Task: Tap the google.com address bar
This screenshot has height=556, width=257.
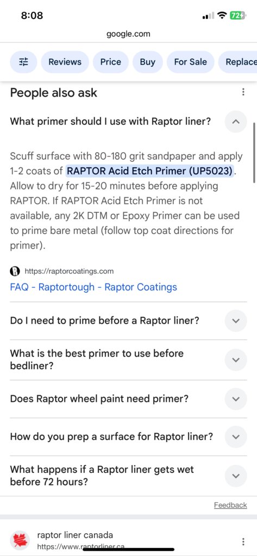Action: [128, 34]
